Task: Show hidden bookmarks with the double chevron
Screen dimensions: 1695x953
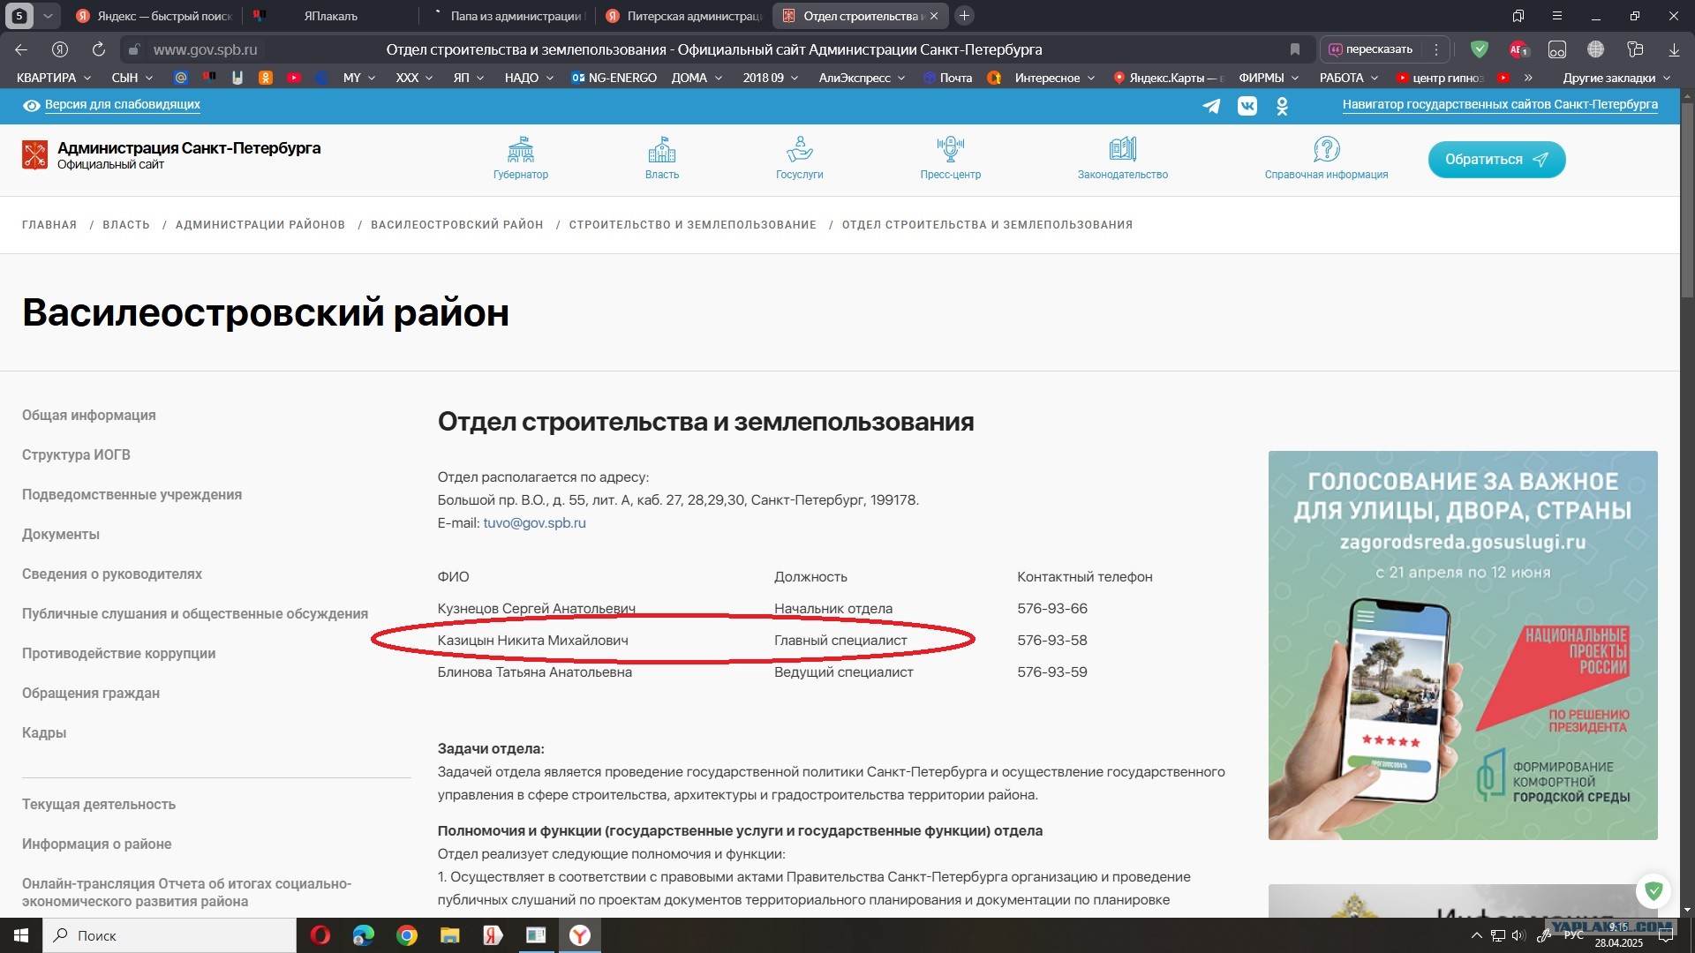Action: tap(1528, 78)
